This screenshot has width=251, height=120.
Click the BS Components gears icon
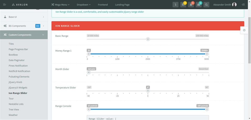[x=5, y=26]
